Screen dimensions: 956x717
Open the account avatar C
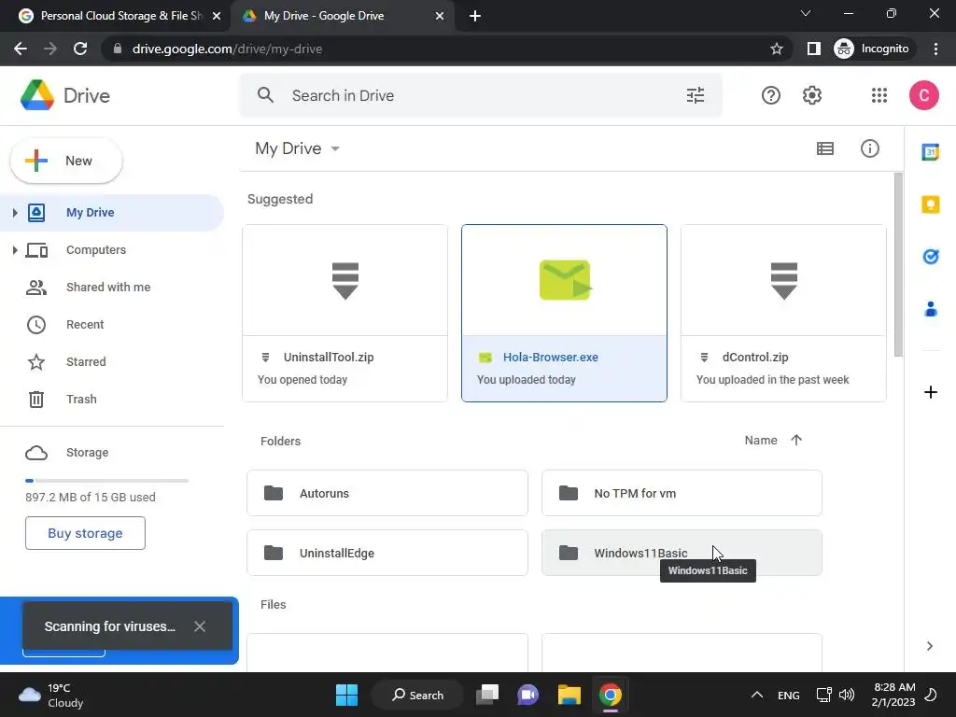[923, 95]
